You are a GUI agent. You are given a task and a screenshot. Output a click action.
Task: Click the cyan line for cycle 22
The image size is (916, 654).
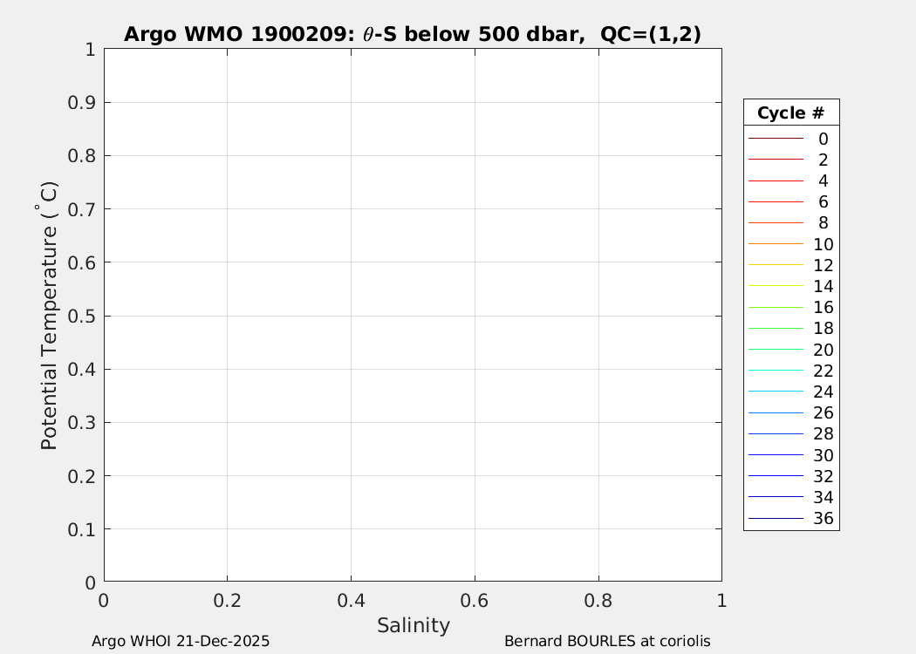pyautogui.click(x=775, y=371)
